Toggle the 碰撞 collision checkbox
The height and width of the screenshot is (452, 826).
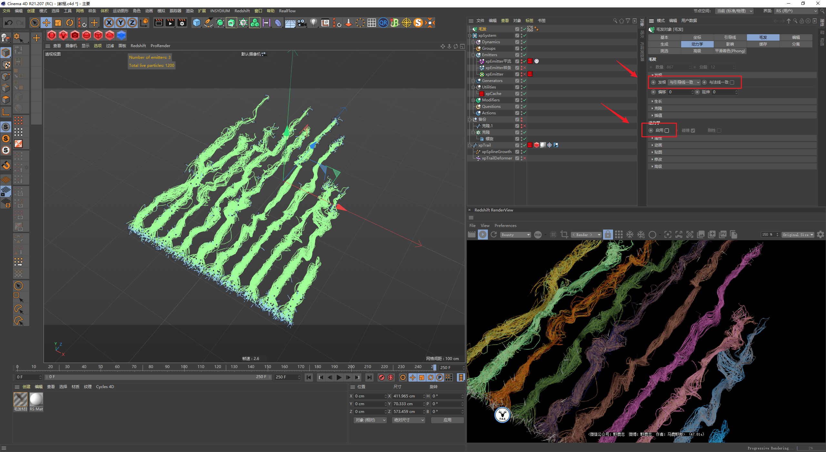pyautogui.click(x=693, y=130)
